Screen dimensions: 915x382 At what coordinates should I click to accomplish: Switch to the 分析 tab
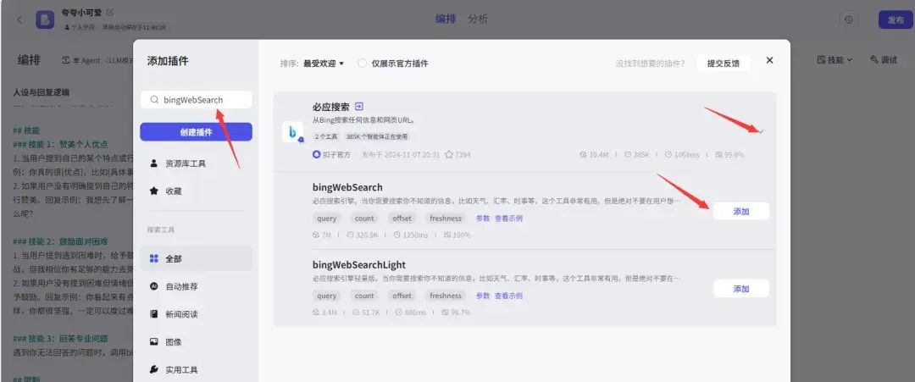477,19
